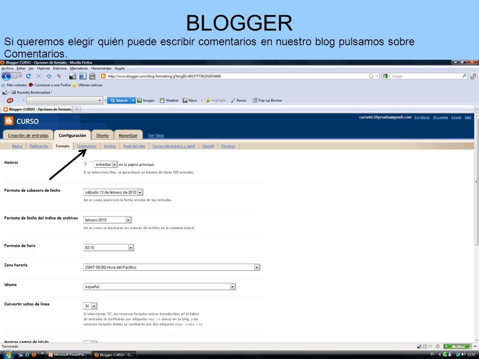
Task: Click the Delicious TAG icon
Action: [92, 76]
